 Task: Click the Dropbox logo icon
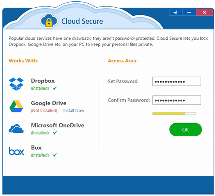pyautogui.click(x=16, y=84)
